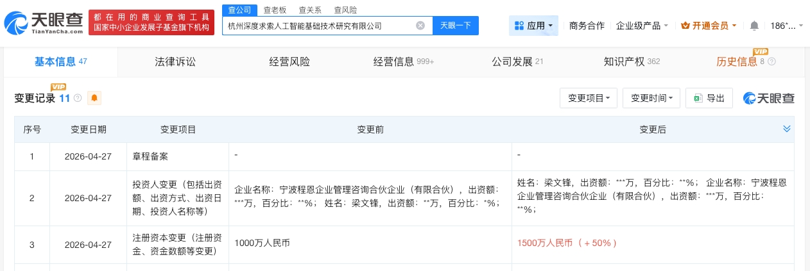Screen dimensions: 810x271
Task: Open the 商务合作 link
Action: 587,26
